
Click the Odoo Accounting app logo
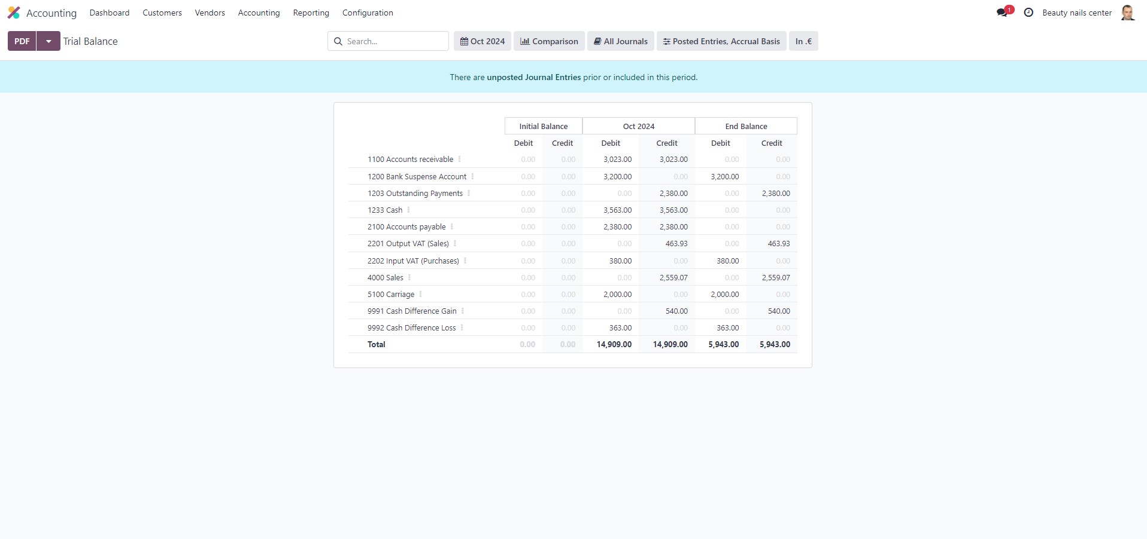point(14,13)
